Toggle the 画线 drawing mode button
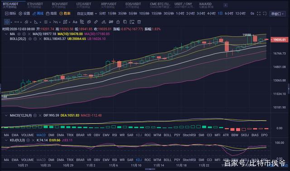 point(38,14)
